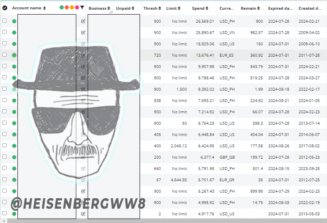The width and height of the screenshot is (327, 223).
Task: Click the green status dot in the 25,890.67 row
Action: [14, 32]
